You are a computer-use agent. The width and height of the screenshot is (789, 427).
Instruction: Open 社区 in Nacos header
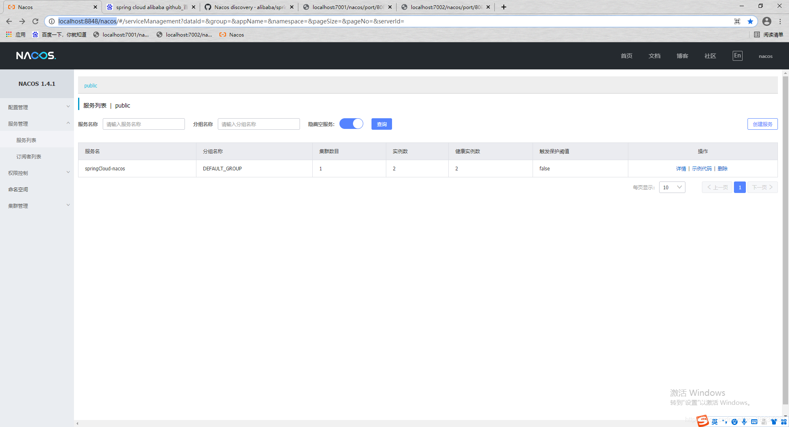(x=710, y=56)
